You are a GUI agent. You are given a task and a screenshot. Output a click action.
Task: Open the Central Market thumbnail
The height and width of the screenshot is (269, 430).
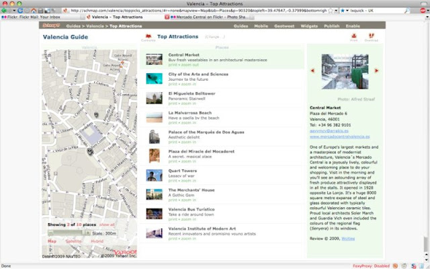154,59
